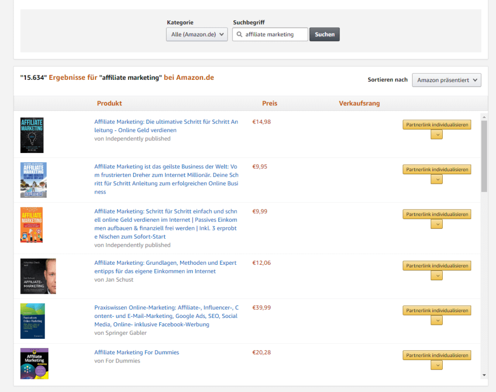
Task: Click the scrollbar up arrow of results list
Action: [x=484, y=117]
